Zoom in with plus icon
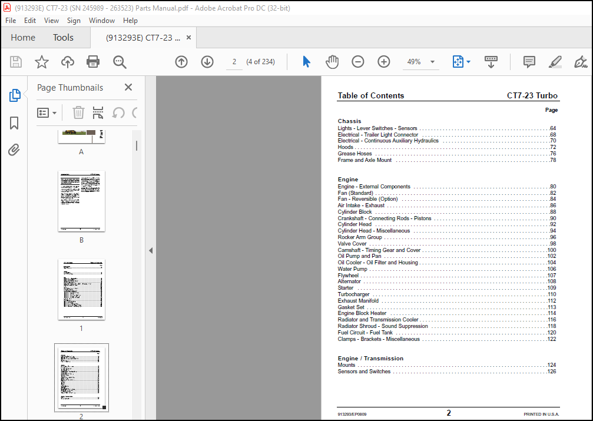 pos(384,62)
